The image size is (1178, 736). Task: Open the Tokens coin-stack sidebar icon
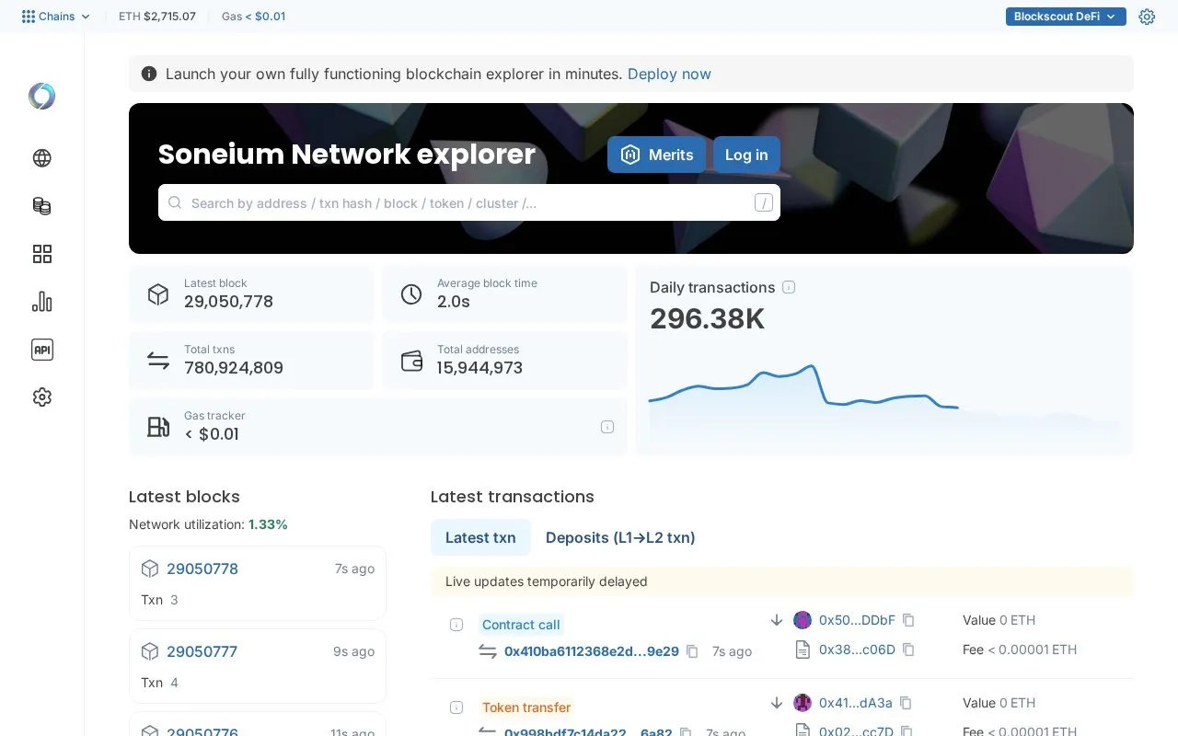pyautogui.click(x=42, y=206)
